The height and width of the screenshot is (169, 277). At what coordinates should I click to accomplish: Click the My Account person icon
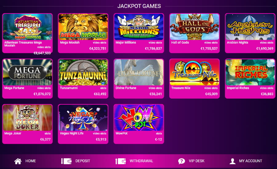tap(232, 161)
